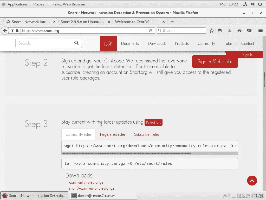This screenshot has width=266, height=200.
Task: Click the Sign up/Subscribe button
Action: coord(215,62)
